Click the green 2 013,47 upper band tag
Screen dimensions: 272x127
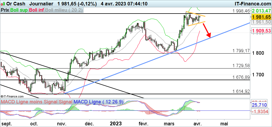[261, 11]
